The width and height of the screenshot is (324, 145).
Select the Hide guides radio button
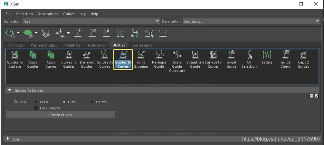click(x=64, y=102)
